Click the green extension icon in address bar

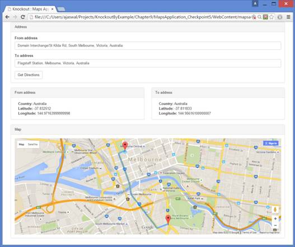(x=265, y=17)
